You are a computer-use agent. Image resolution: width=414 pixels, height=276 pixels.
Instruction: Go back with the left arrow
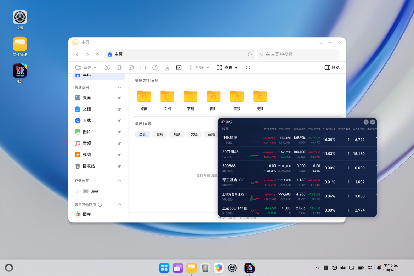[77, 55]
